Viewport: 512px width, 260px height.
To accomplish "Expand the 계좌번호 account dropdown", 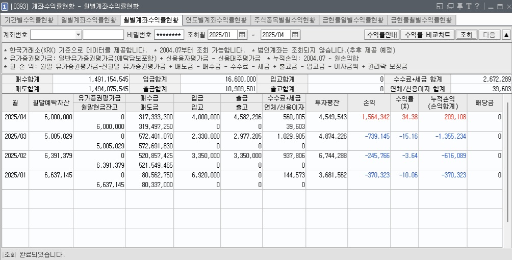I will [79, 35].
